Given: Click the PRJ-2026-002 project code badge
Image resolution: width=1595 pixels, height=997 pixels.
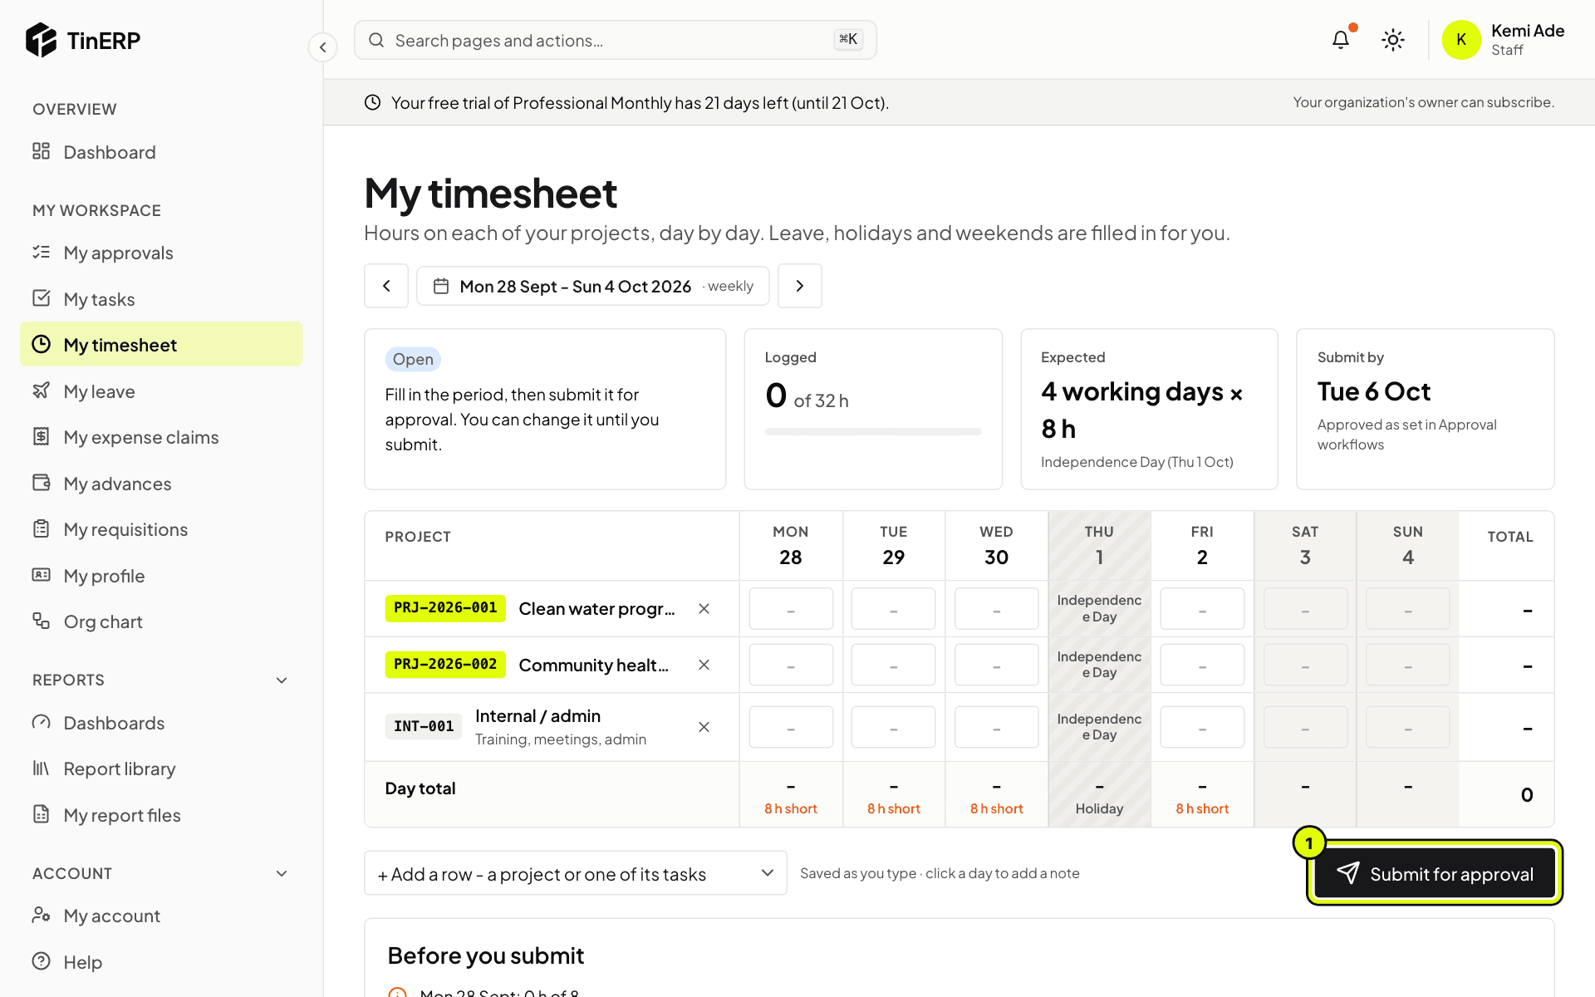Looking at the screenshot, I should pyautogui.click(x=445, y=665).
